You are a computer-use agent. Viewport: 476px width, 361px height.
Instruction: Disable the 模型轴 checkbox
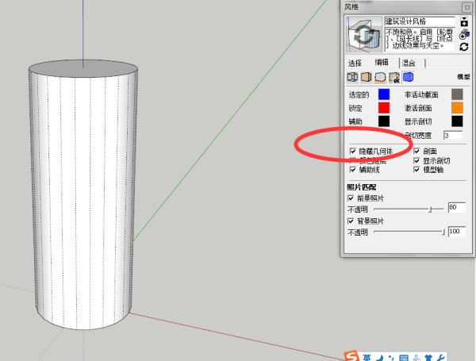(x=416, y=170)
